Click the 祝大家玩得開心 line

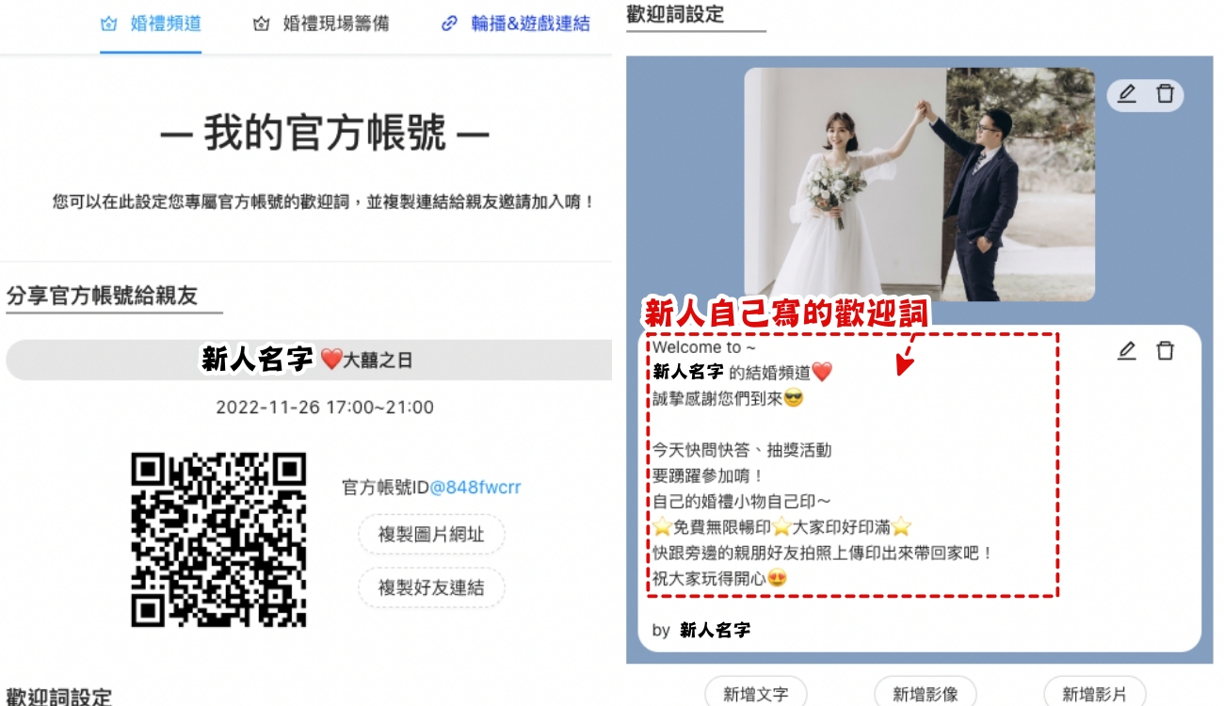(x=719, y=579)
